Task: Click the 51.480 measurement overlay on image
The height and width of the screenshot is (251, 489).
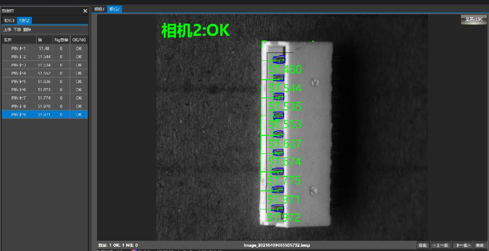Action: coord(285,69)
